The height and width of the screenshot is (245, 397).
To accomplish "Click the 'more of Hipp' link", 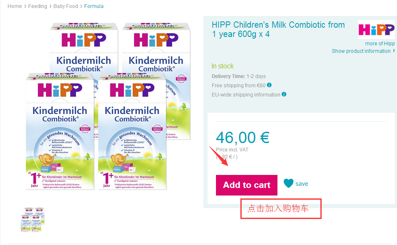I will pos(380,44).
